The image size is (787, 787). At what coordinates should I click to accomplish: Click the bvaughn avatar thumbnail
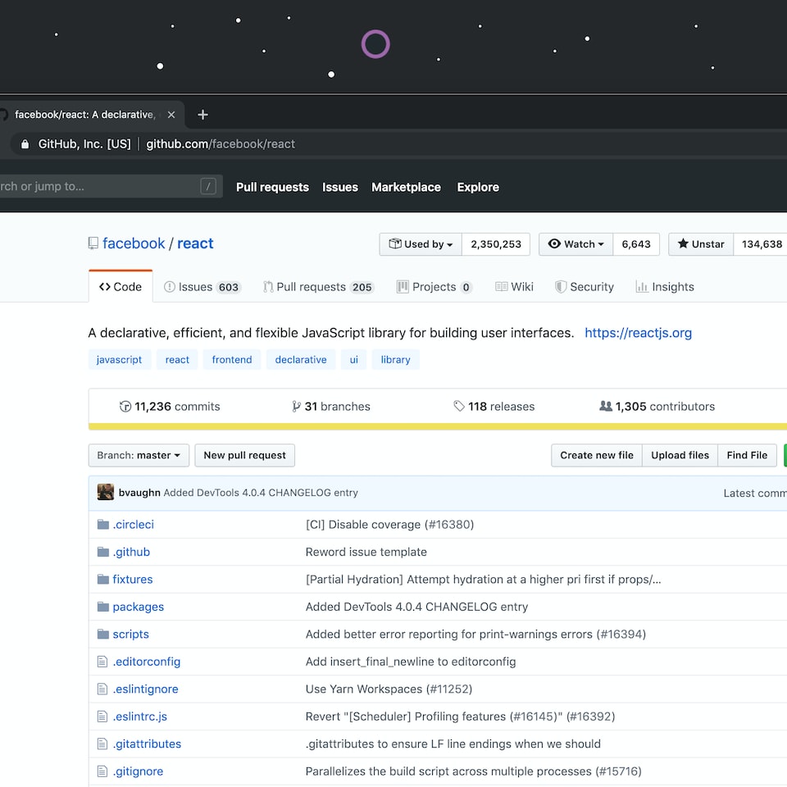[x=105, y=493]
